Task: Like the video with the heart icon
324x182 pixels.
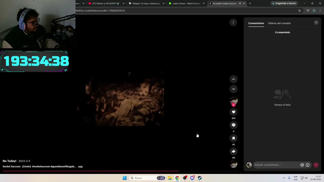Action: coord(233,112)
